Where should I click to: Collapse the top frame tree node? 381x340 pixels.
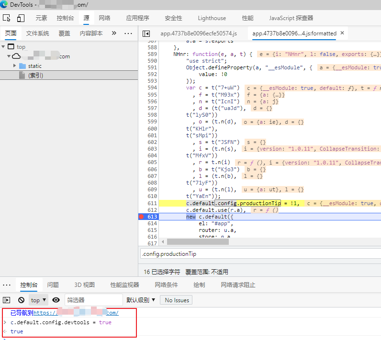tap(3, 46)
